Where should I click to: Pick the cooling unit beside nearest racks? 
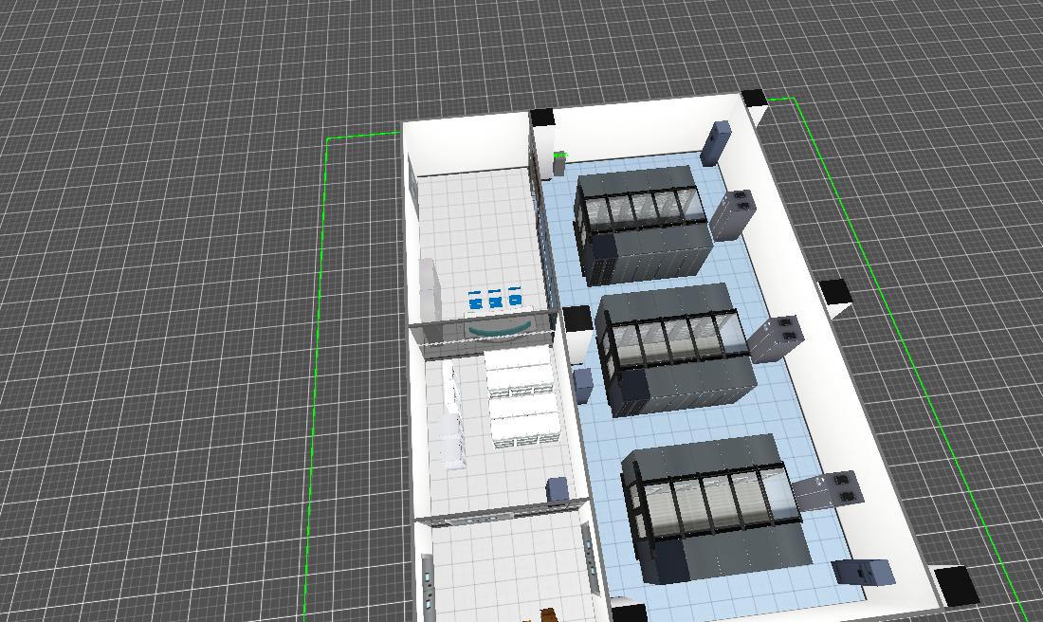coord(826,491)
